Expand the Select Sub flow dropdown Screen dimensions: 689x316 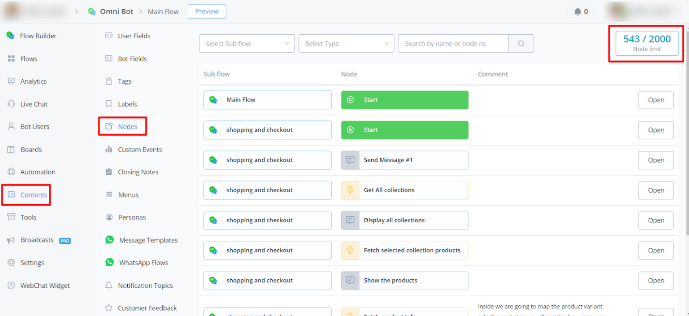(x=247, y=44)
